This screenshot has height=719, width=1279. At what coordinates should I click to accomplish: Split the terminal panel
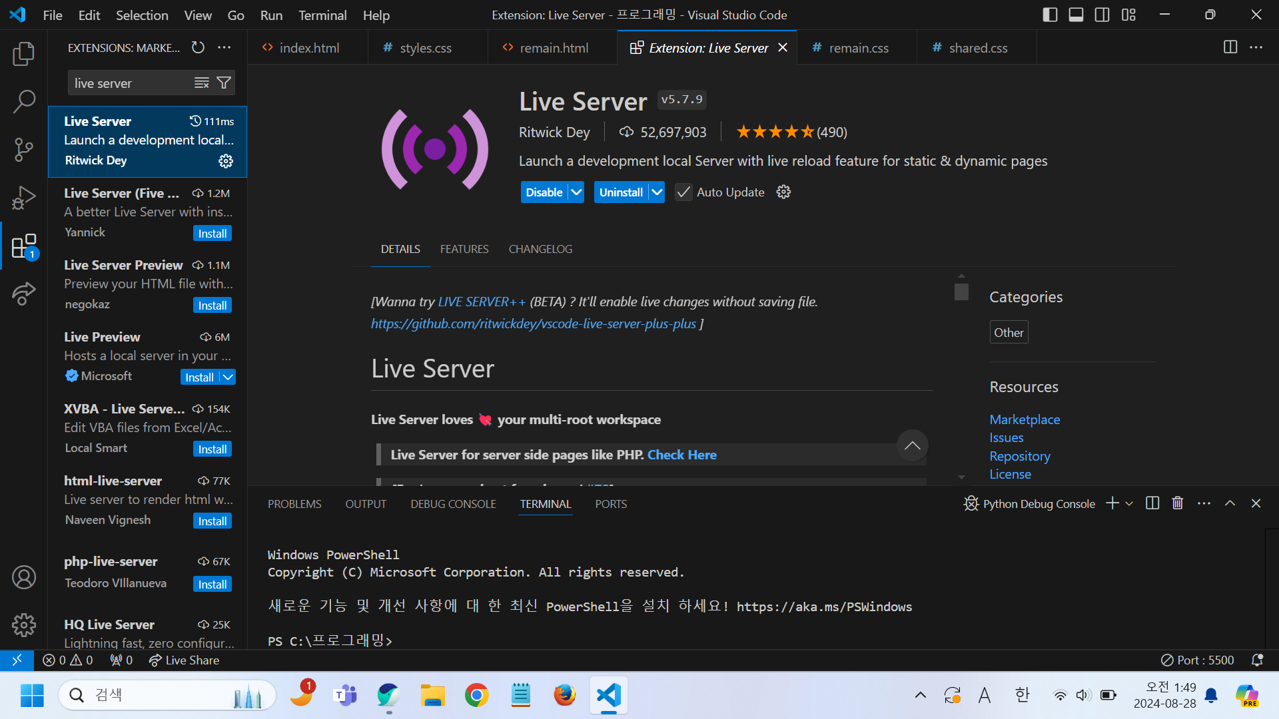tap(1152, 503)
